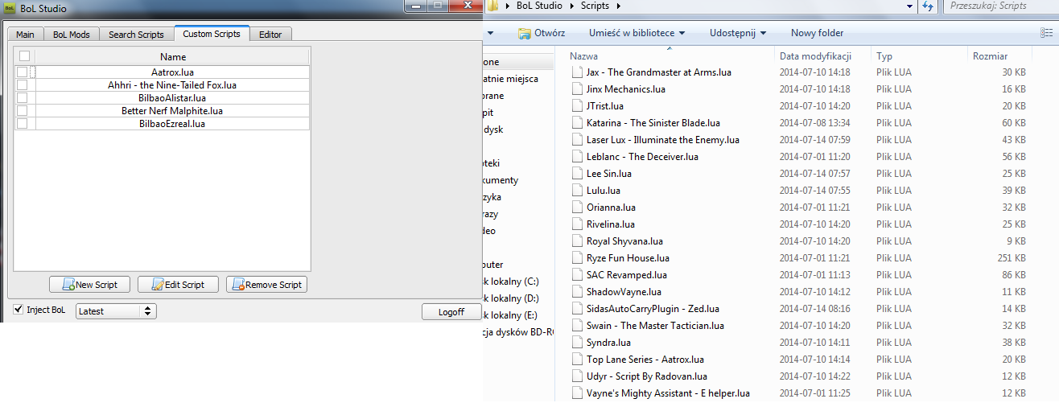Click file icon of Syndra.lua
This screenshot has height=407, width=1059.
(576, 342)
